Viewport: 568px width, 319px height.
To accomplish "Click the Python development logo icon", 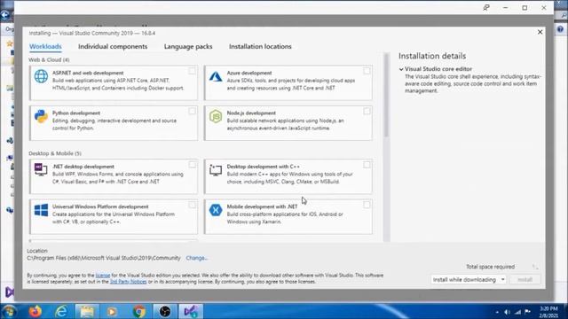I will 41,116.
